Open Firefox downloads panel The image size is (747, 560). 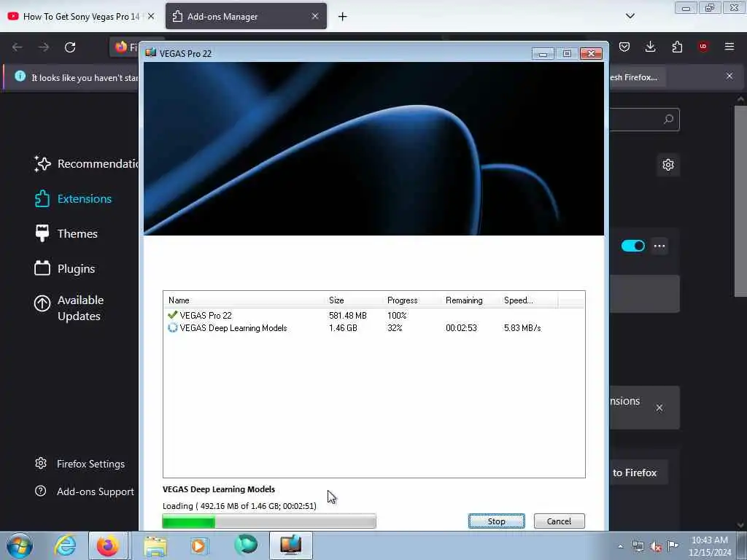tap(650, 47)
